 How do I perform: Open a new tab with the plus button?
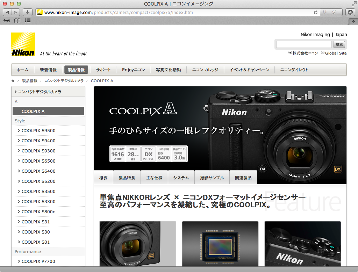[353, 22]
